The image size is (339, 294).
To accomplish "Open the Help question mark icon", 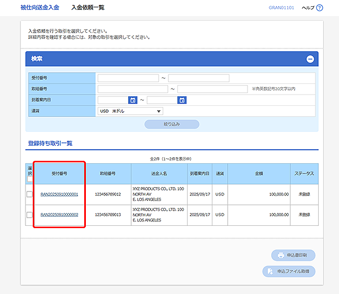I will (x=319, y=8).
